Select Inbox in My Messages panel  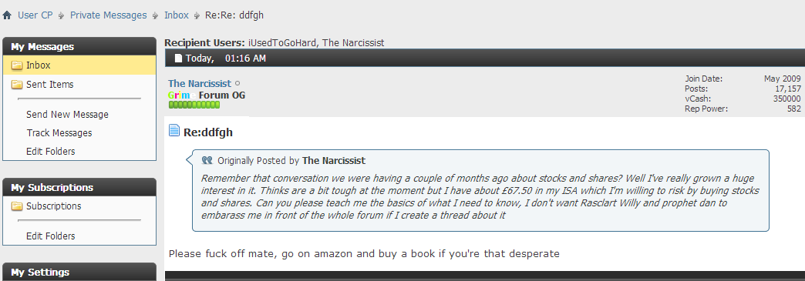[x=79, y=65]
